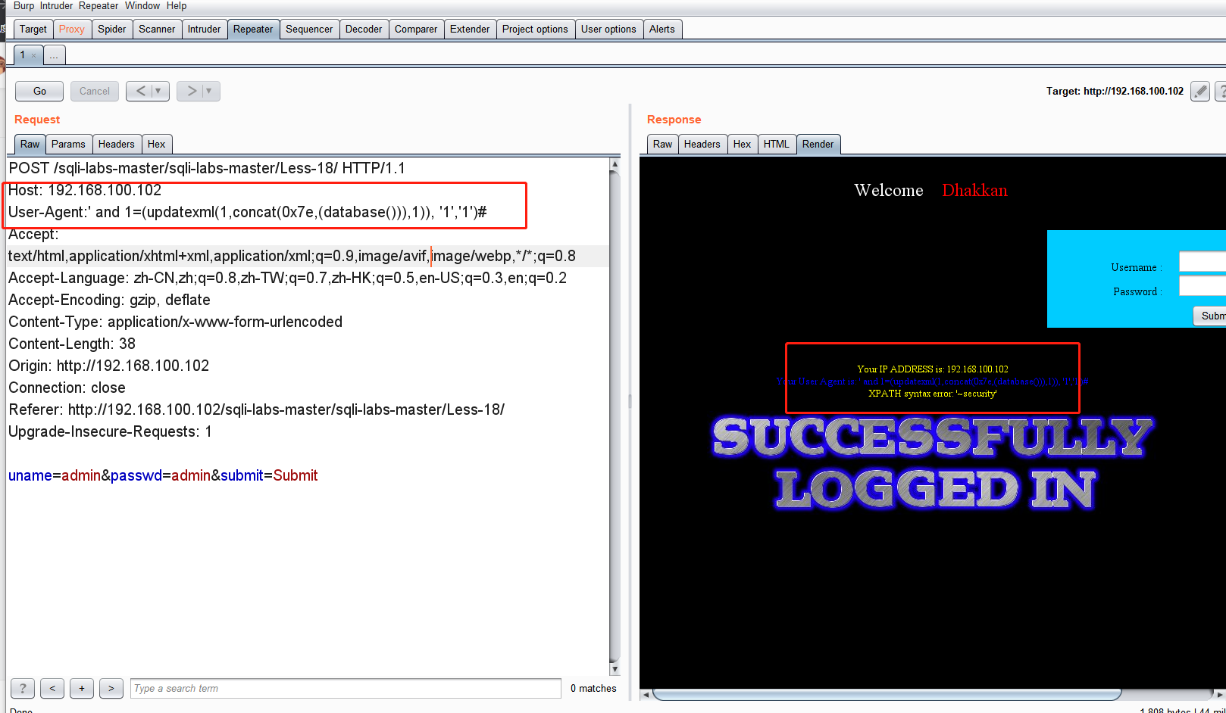
Task: Send the request with the Go button
Action: [39, 91]
